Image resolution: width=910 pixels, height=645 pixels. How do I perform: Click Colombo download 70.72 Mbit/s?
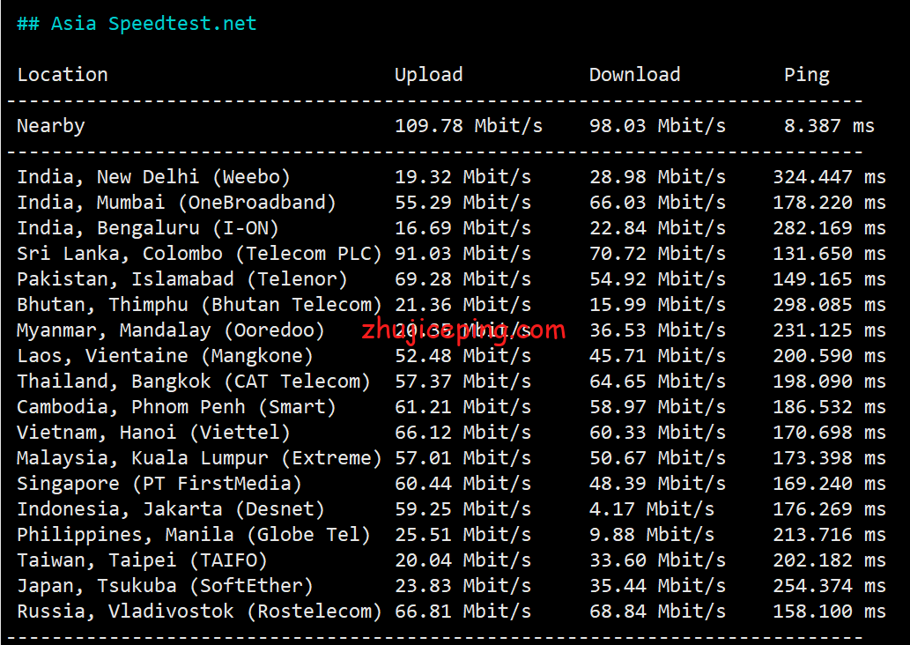[x=657, y=254]
